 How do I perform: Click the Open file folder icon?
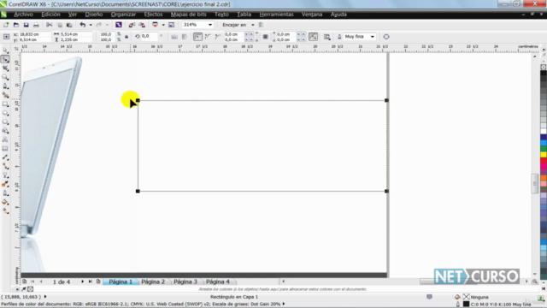pyautogui.click(x=16, y=25)
